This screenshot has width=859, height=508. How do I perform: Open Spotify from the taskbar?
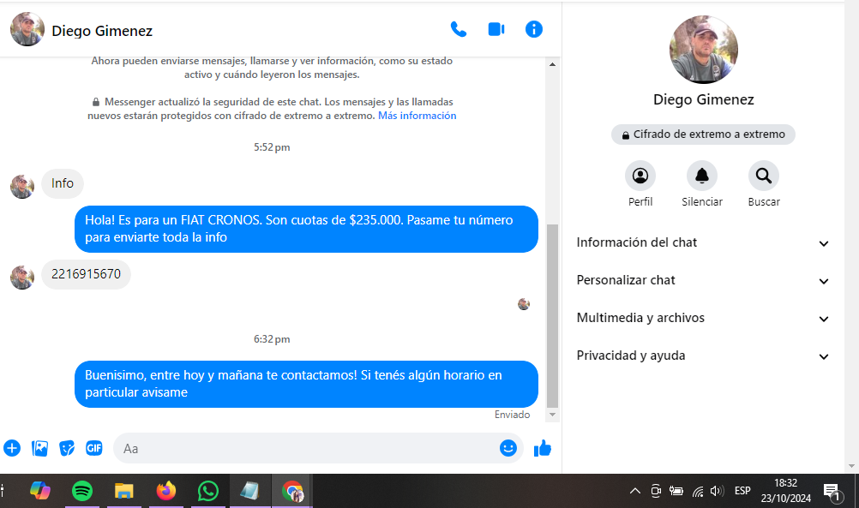(x=82, y=491)
